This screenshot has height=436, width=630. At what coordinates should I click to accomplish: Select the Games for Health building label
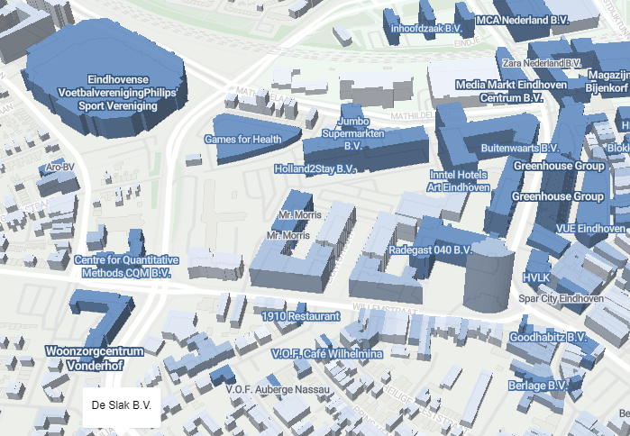[243, 140]
